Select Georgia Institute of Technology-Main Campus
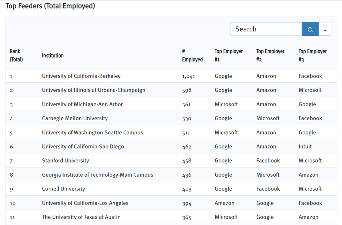The image size is (342, 225). click(98, 175)
